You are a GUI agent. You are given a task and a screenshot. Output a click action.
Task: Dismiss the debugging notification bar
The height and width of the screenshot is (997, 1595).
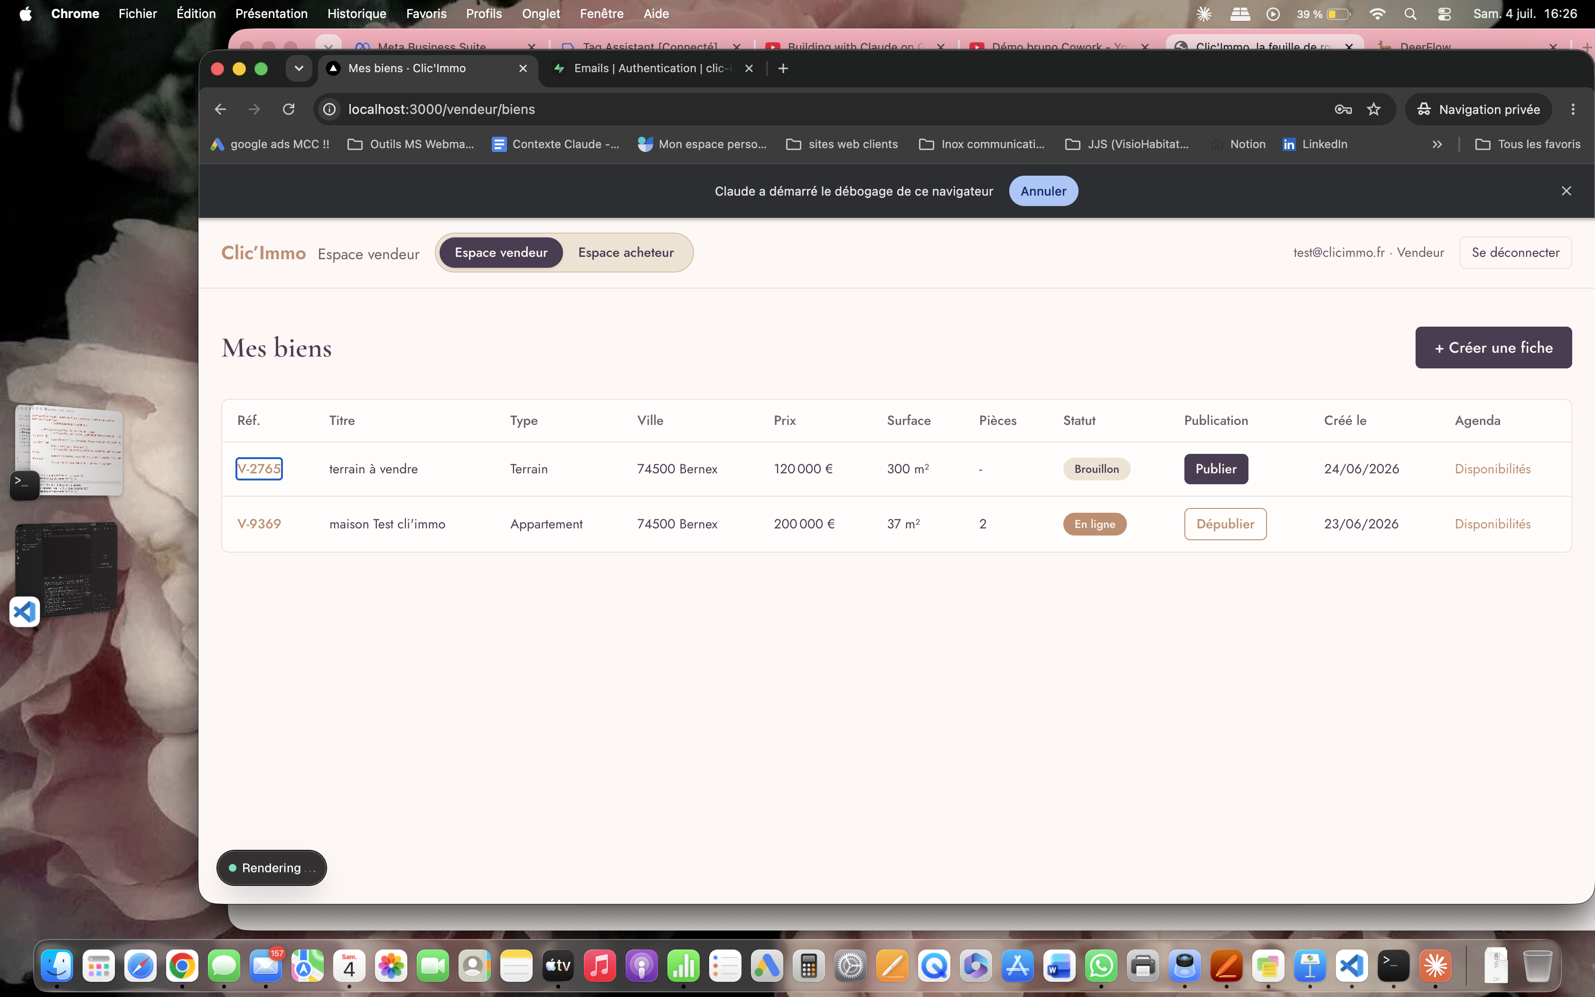point(1567,190)
